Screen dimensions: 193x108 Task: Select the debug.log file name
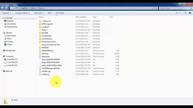[x=46, y=56]
